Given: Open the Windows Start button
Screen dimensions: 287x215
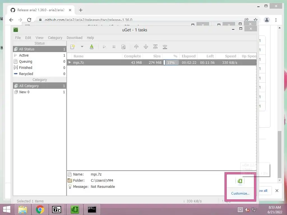Looking at the screenshot, I should [7, 209].
